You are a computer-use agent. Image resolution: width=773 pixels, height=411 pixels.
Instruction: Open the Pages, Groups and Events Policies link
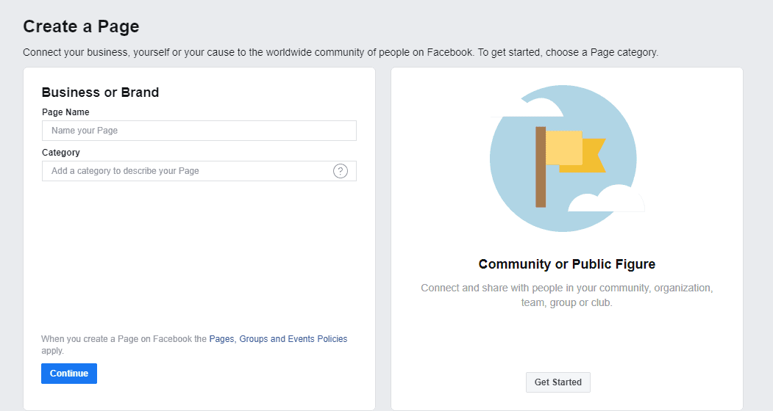[x=278, y=339]
